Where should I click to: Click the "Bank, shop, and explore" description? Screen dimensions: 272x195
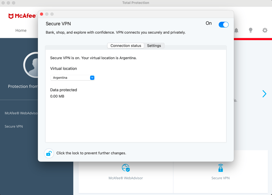pyautogui.click(x=116, y=32)
